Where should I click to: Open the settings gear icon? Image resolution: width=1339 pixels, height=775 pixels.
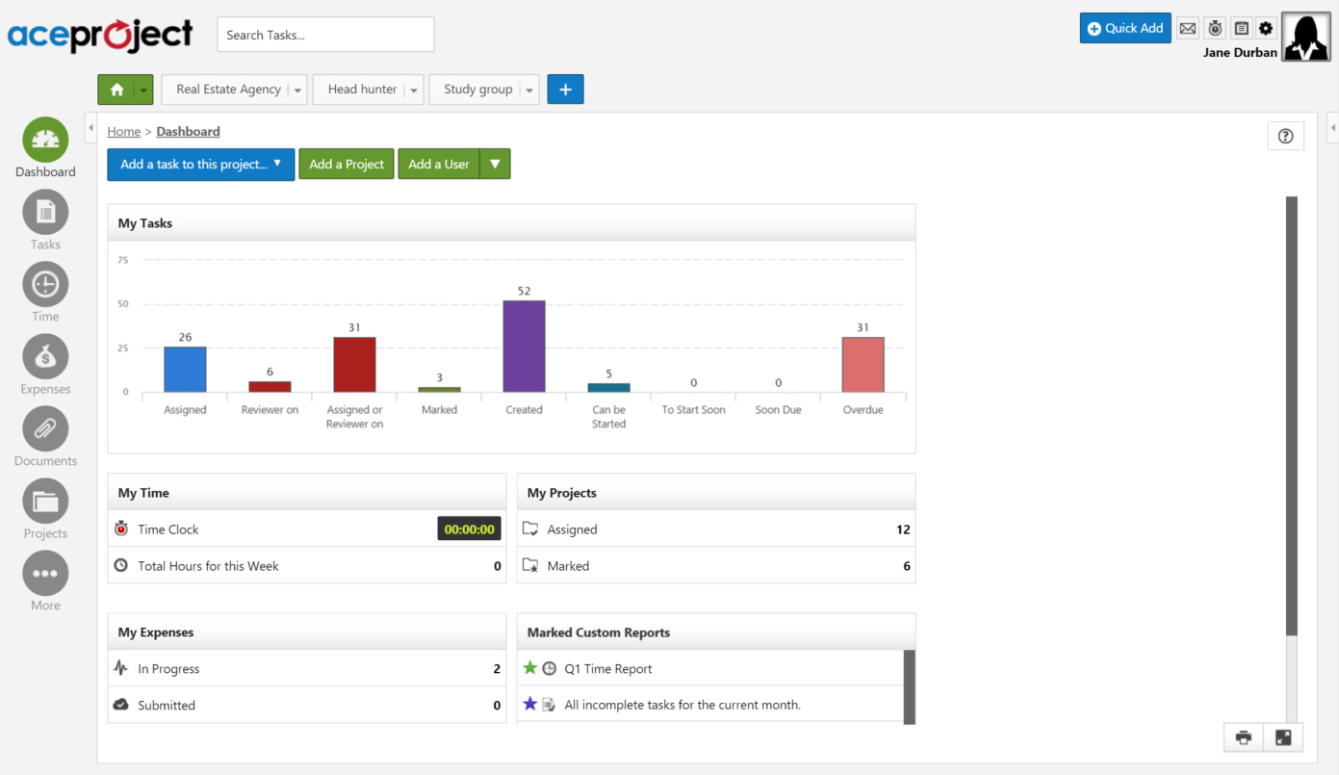1266,29
